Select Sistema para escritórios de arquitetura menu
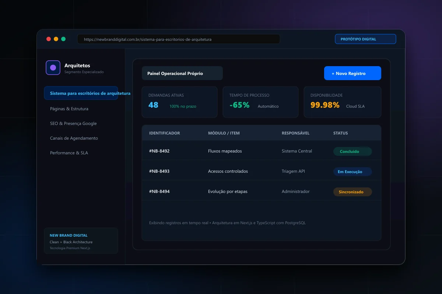The width and height of the screenshot is (442, 294). pyautogui.click(x=81, y=93)
